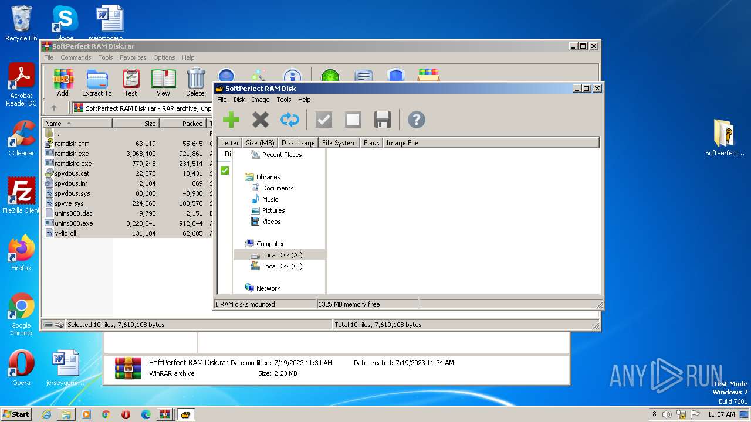Open Tools menu in RAM Disk window
Viewport: 751px width, 422px height.
coord(284,100)
